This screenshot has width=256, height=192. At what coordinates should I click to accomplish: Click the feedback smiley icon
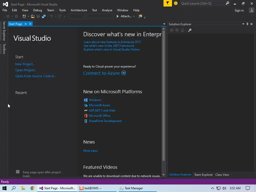176,3
